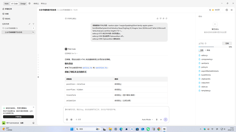
Task: Select the Code mode tab
Action: tap(14, 4)
